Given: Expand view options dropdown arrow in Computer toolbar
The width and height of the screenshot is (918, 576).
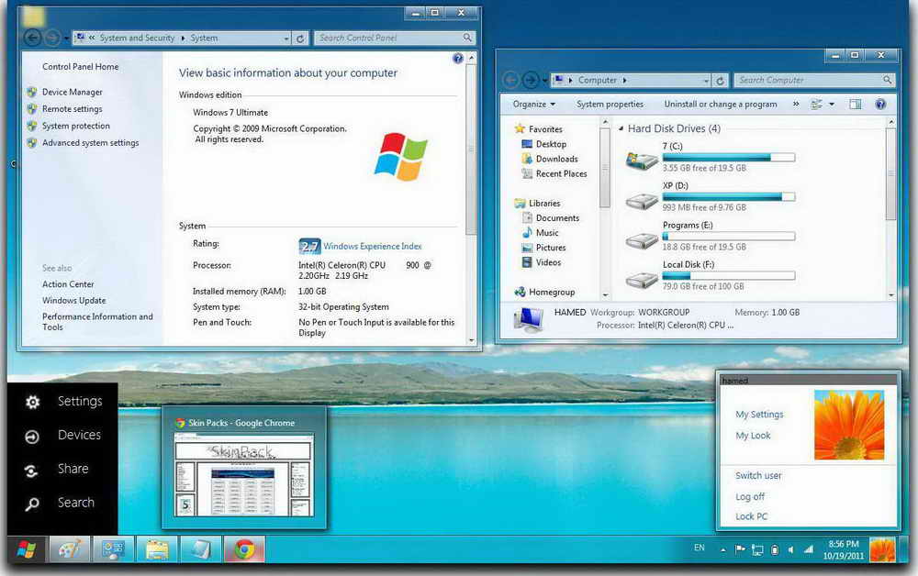Looking at the screenshot, I should [832, 104].
